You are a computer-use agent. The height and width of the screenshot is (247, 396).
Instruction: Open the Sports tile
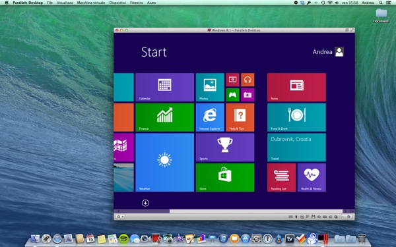click(225, 147)
